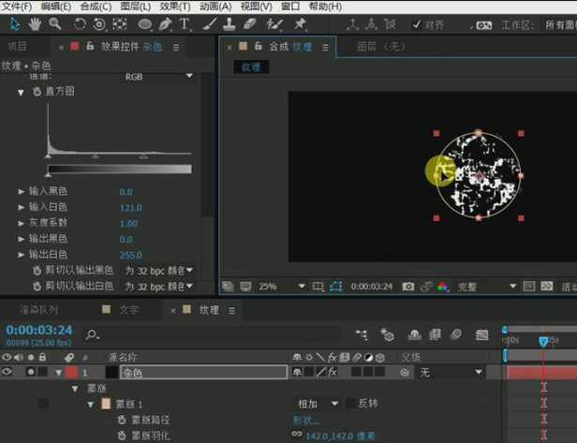
Task: Open the 效果(T) menu
Action: point(173,7)
